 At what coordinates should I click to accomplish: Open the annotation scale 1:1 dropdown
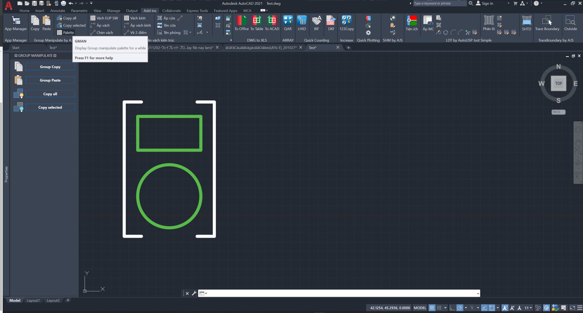[528, 308]
